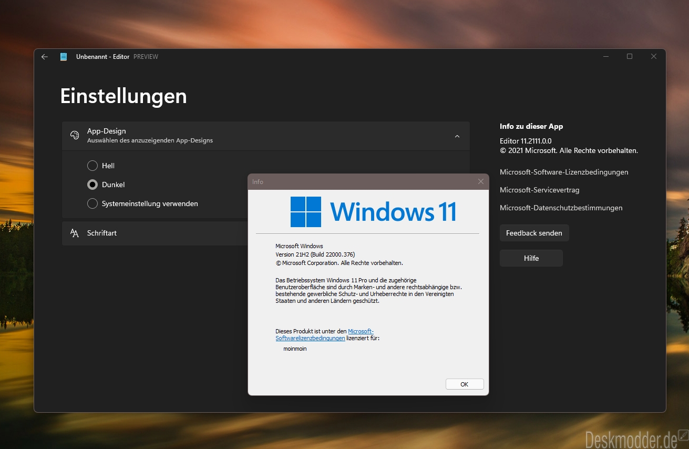This screenshot has height=449, width=689.
Task: Click the App-Design palette icon
Action: pyautogui.click(x=75, y=136)
